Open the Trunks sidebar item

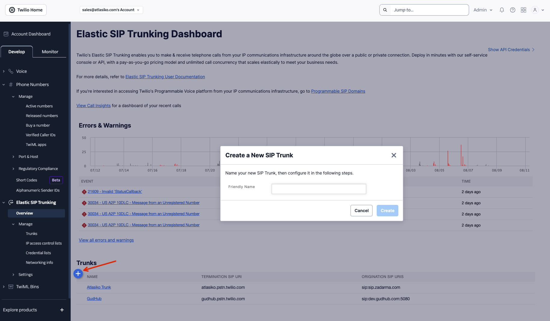pos(32,234)
